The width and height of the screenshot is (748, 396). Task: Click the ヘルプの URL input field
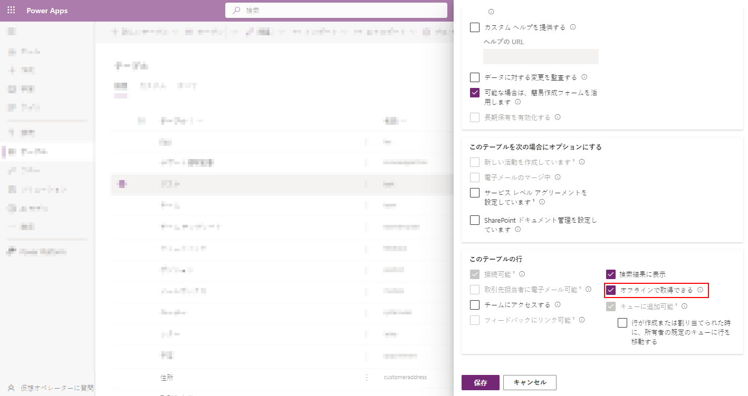tap(541, 57)
